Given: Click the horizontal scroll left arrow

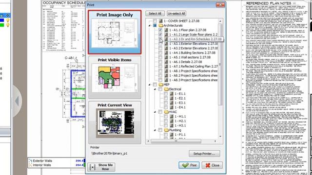Looking at the screenshot, I should (148, 141).
